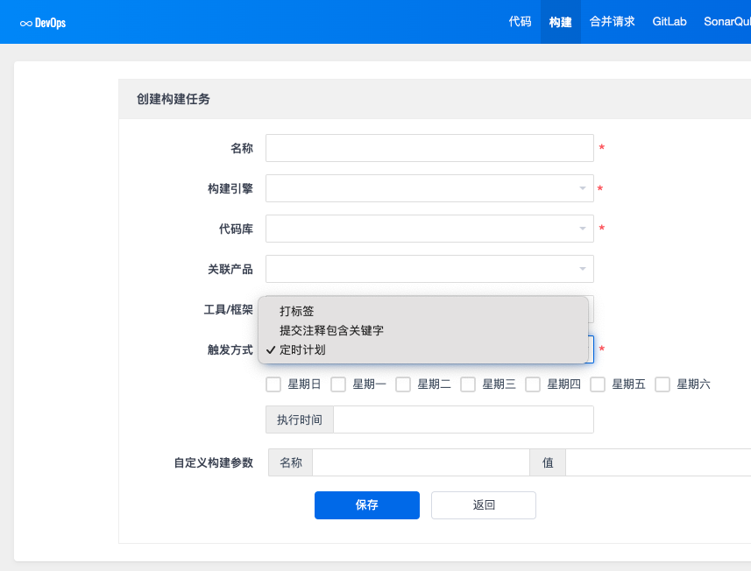Click the 执行时间 input field
Image resolution: width=751 pixels, height=571 pixels.
(463, 419)
